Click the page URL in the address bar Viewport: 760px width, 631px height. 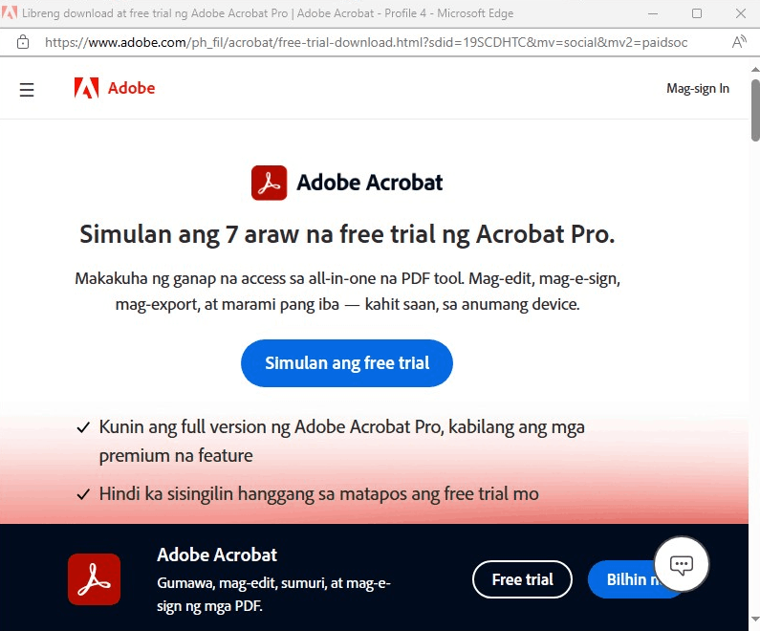click(366, 42)
